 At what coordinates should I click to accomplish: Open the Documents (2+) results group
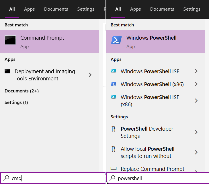coord(22,91)
